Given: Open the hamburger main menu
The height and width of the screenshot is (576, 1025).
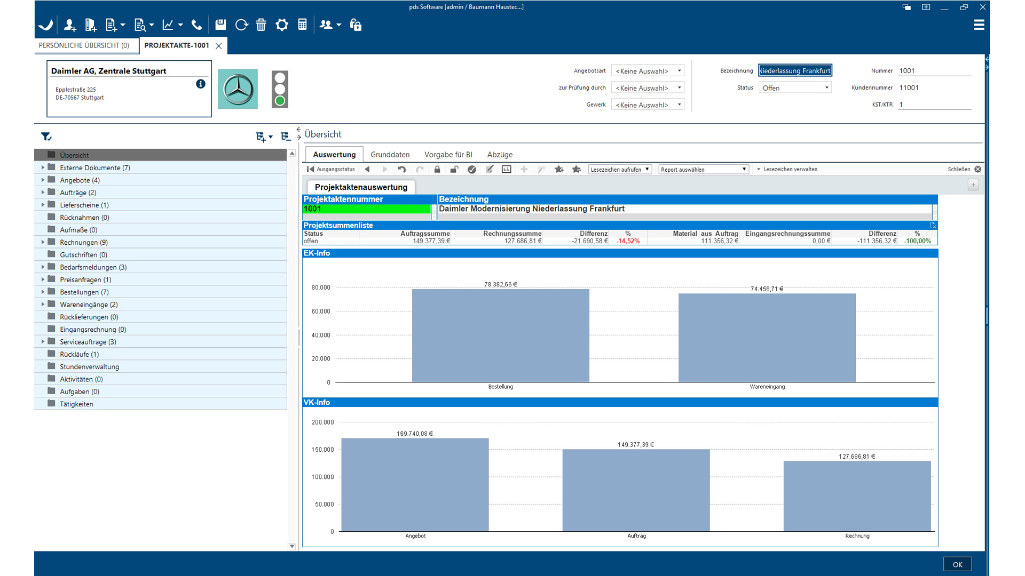Looking at the screenshot, I should [979, 25].
